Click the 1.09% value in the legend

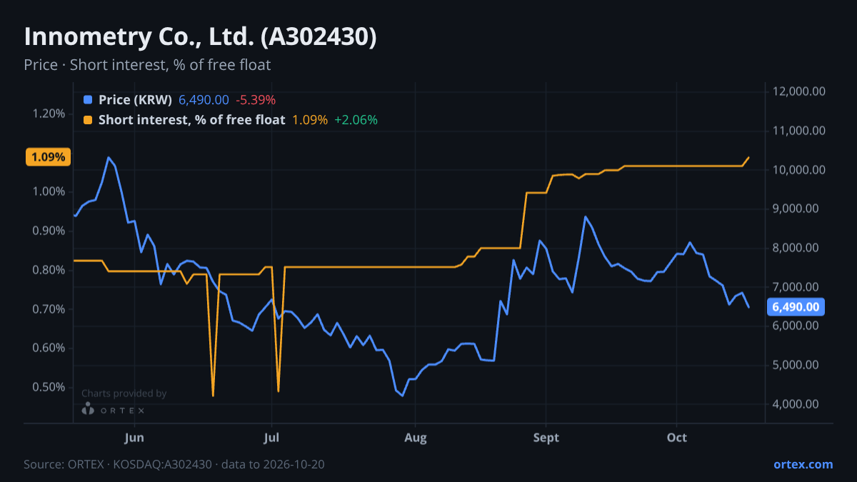click(310, 120)
